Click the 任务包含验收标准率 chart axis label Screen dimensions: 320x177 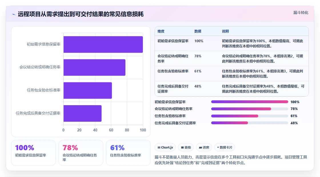43,90
